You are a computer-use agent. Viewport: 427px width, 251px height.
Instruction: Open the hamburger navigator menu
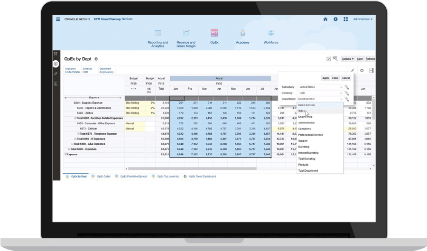(58, 19)
